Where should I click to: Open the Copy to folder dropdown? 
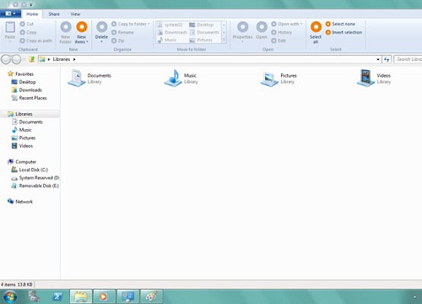pyautogui.click(x=131, y=24)
